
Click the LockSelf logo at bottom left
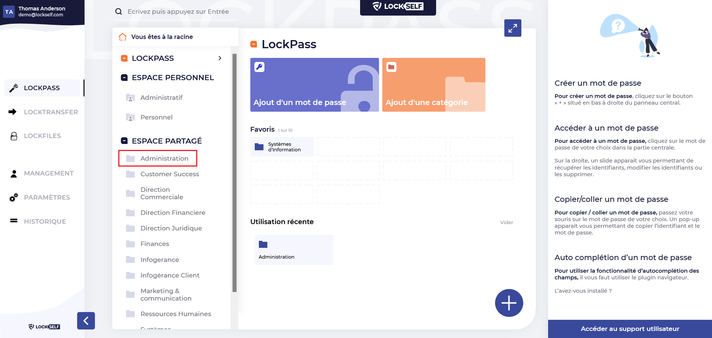pyautogui.click(x=44, y=326)
